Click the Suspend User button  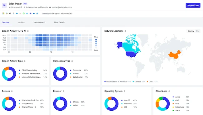(193, 5)
